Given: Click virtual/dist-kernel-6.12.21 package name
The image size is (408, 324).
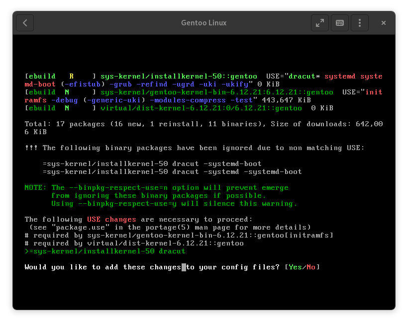Looking at the screenshot, I should tap(201, 108).
